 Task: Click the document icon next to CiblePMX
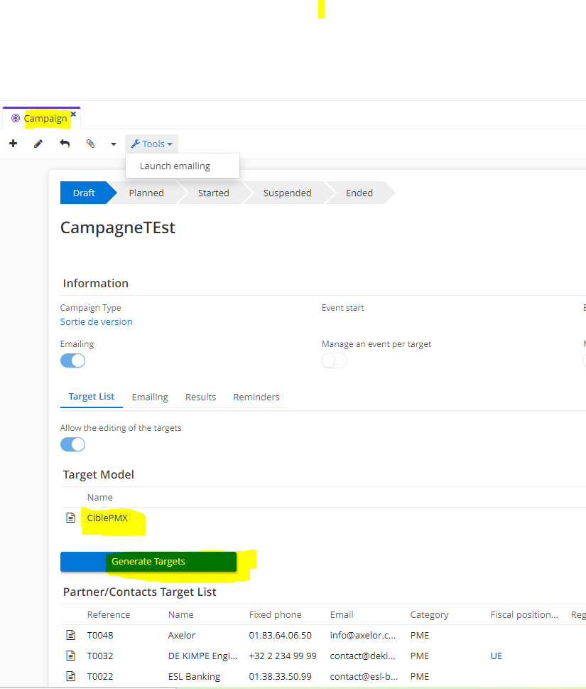pyautogui.click(x=70, y=518)
